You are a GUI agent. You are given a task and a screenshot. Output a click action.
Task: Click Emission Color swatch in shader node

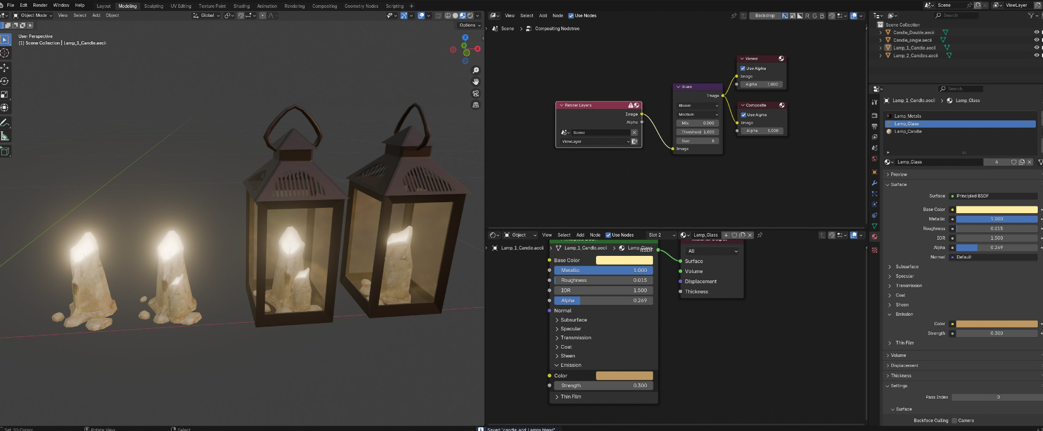[x=624, y=376]
